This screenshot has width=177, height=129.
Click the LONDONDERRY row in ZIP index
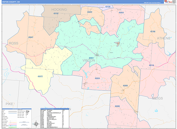pyautogui.click(x=55, y=117)
